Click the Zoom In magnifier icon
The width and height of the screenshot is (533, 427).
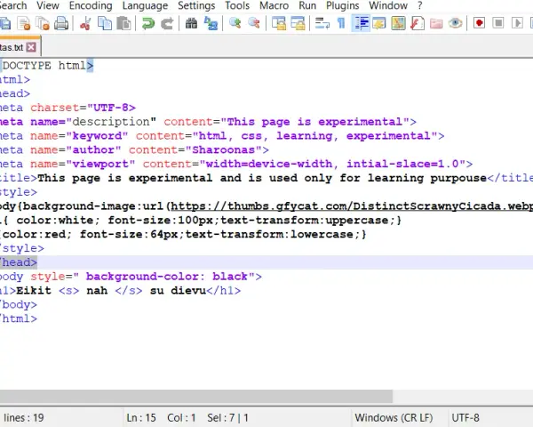coord(235,23)
